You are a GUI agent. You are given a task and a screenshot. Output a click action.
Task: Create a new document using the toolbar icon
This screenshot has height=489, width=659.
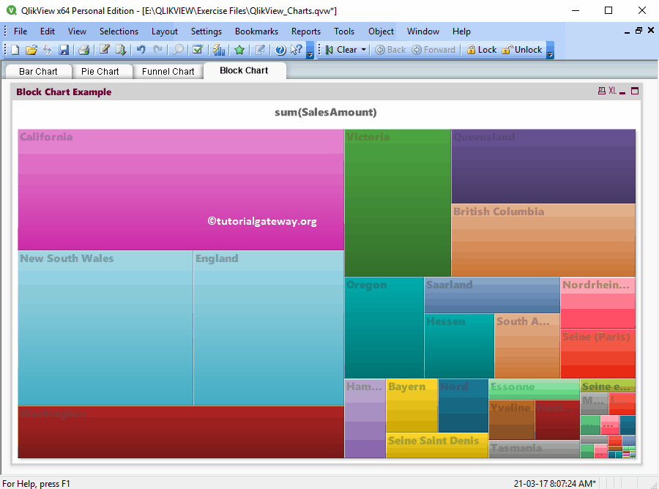[x=13, y=49]
